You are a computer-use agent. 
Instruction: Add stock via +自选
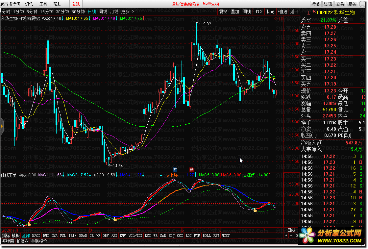pyautogui.click(x=282, y=12)
